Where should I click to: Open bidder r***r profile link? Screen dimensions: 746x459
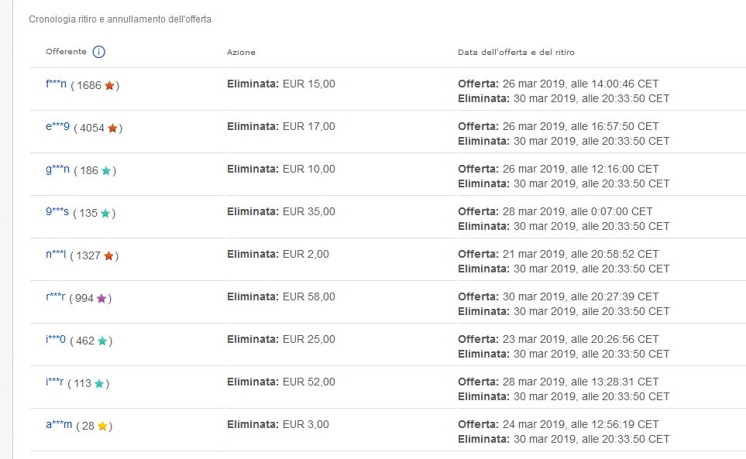click(55, 297)
